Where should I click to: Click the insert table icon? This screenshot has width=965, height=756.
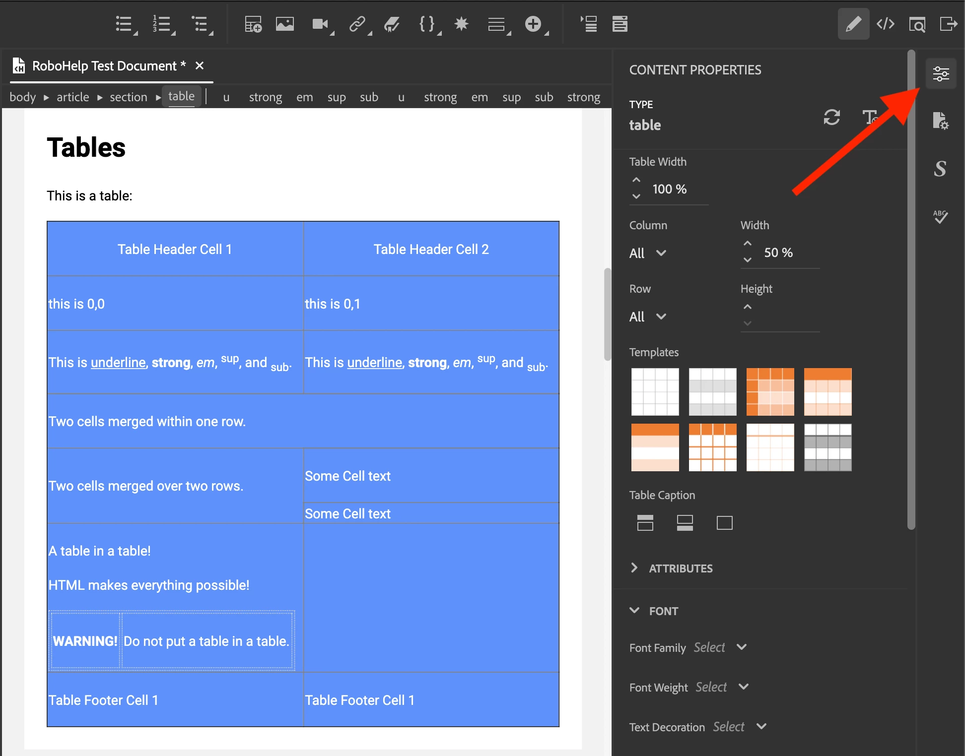(x=253, y=24)
